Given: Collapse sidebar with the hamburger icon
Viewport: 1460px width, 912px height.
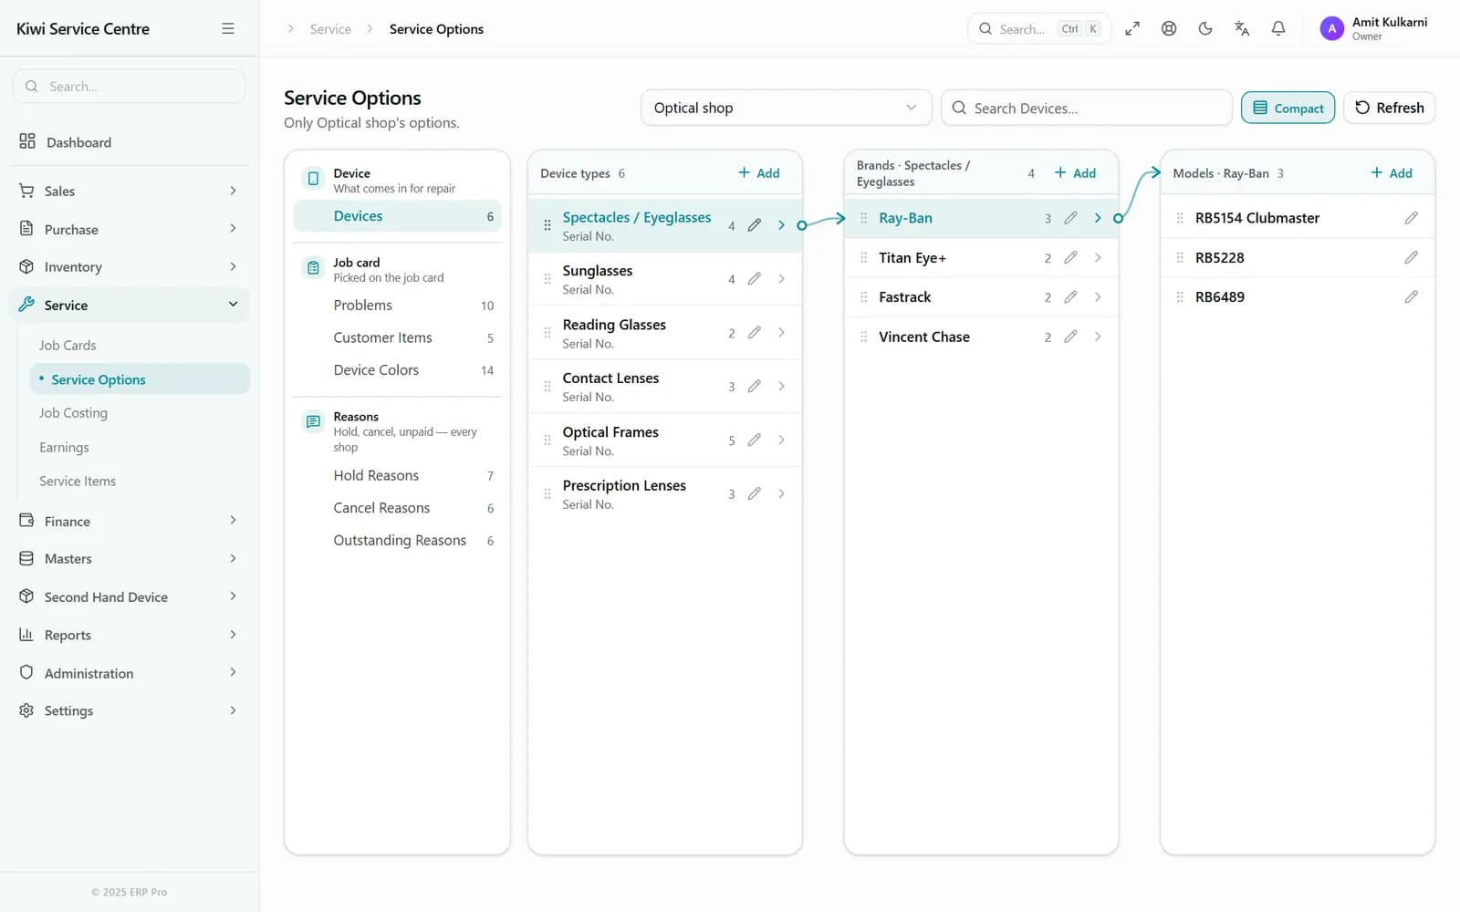Looking at the screenshot, I should (228, 28).
